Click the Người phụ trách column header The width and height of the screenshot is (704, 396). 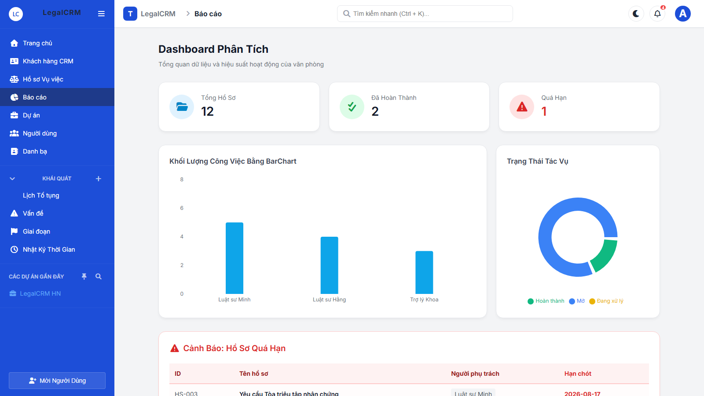point(475,374)
